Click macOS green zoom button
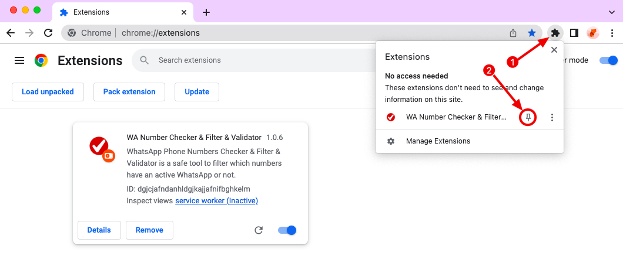 point(37,10)
